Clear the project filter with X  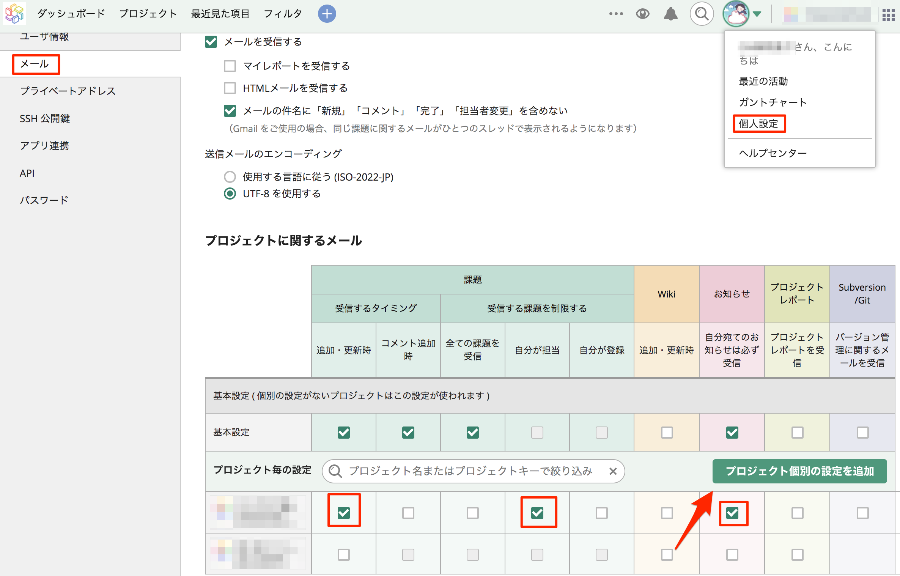coord(613,471)
